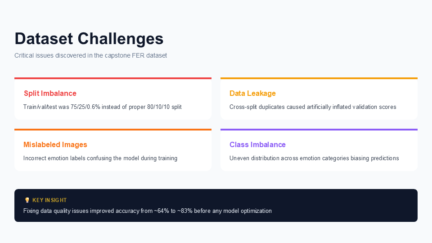Image resolution: width=432 pixels, height=243 pixels.
Task: Select the incorrect emotion labels description
Action: point(100,158)
